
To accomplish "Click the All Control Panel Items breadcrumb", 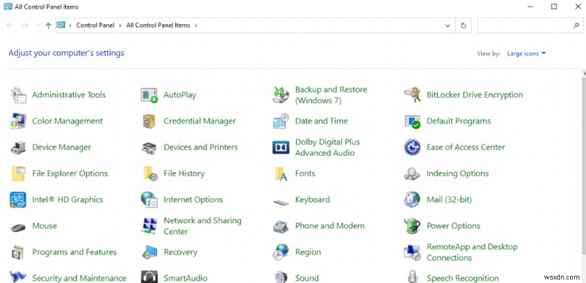I will [x=158, y=26].
